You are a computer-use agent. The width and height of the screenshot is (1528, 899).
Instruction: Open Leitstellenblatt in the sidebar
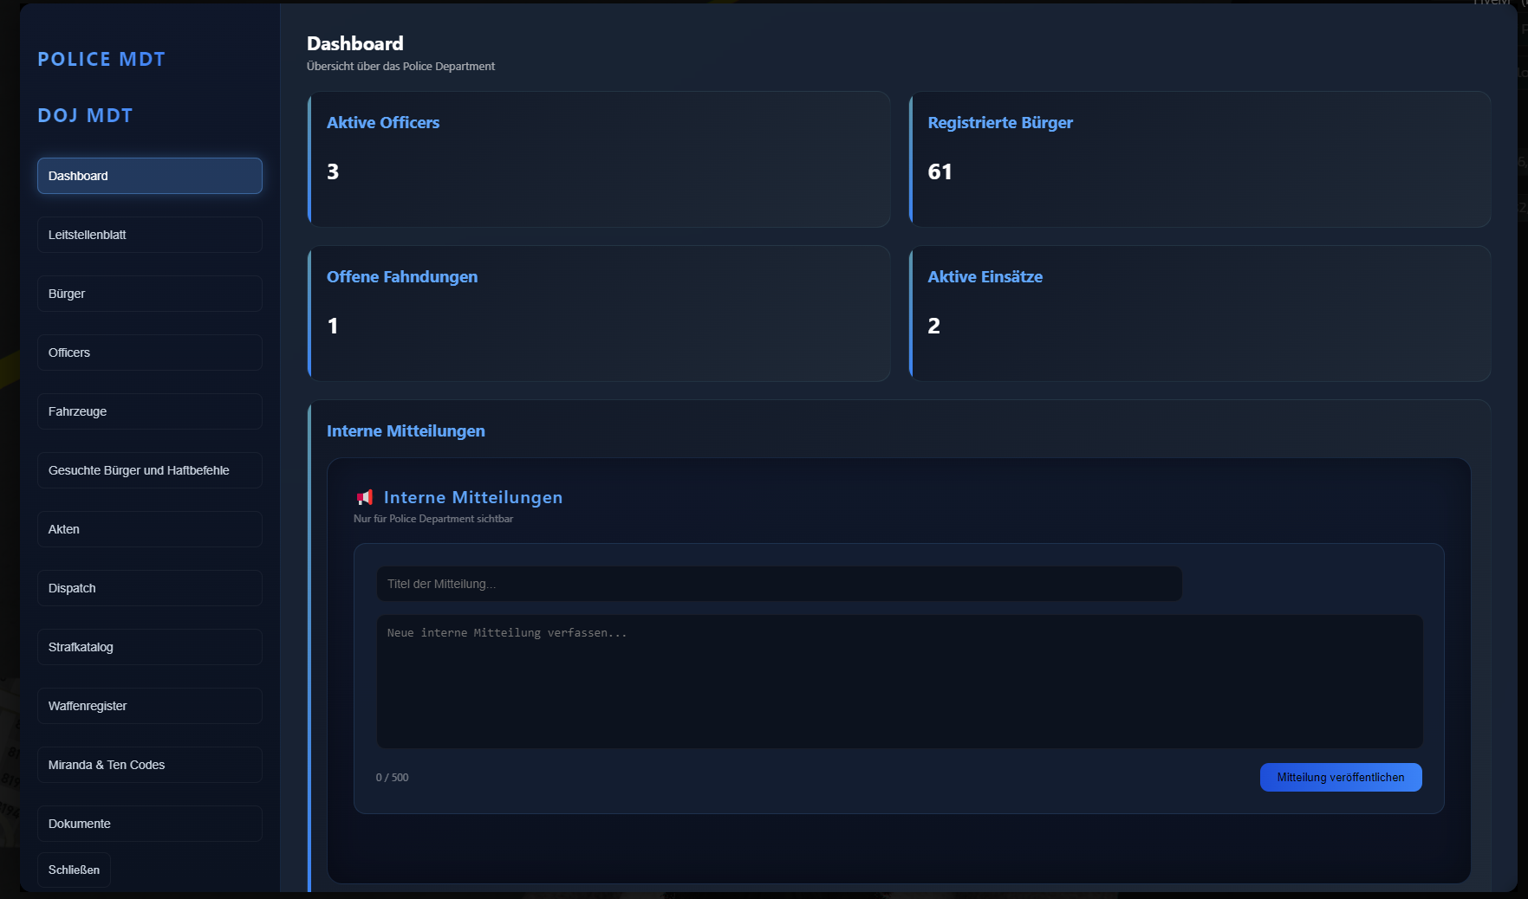click(x=149, y=235)
